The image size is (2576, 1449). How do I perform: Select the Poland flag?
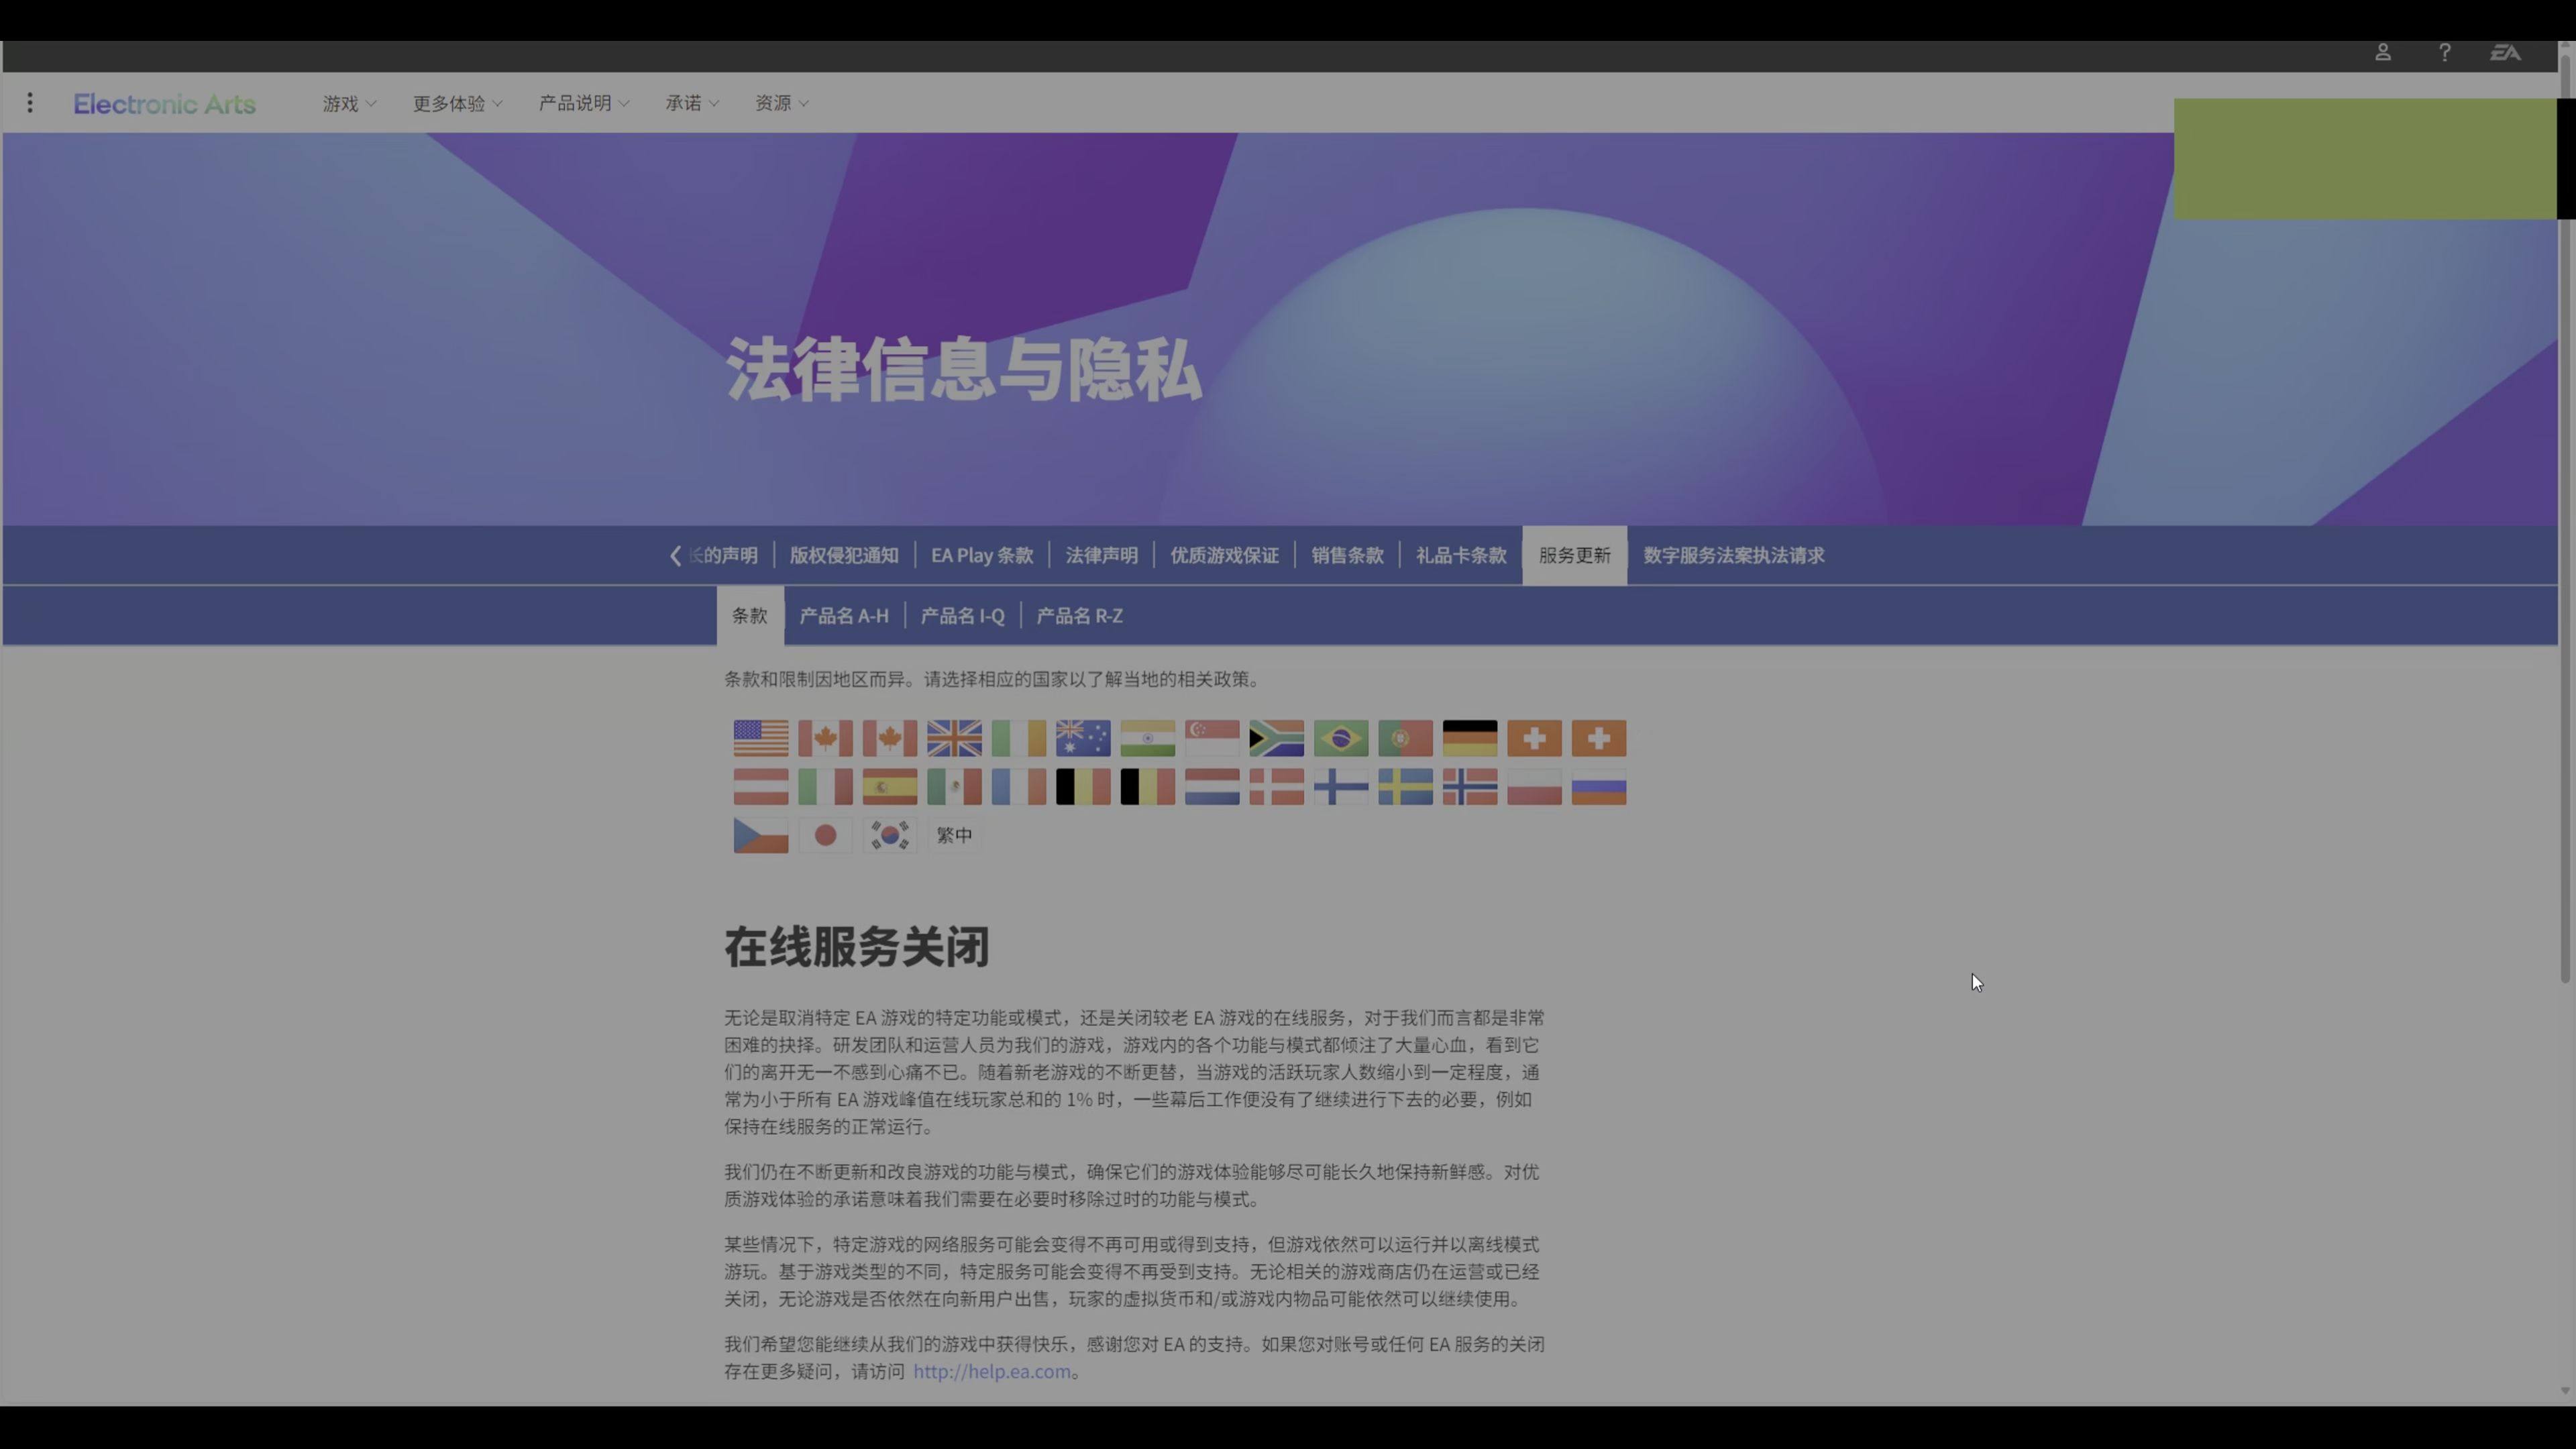[x=1534, y=787]
